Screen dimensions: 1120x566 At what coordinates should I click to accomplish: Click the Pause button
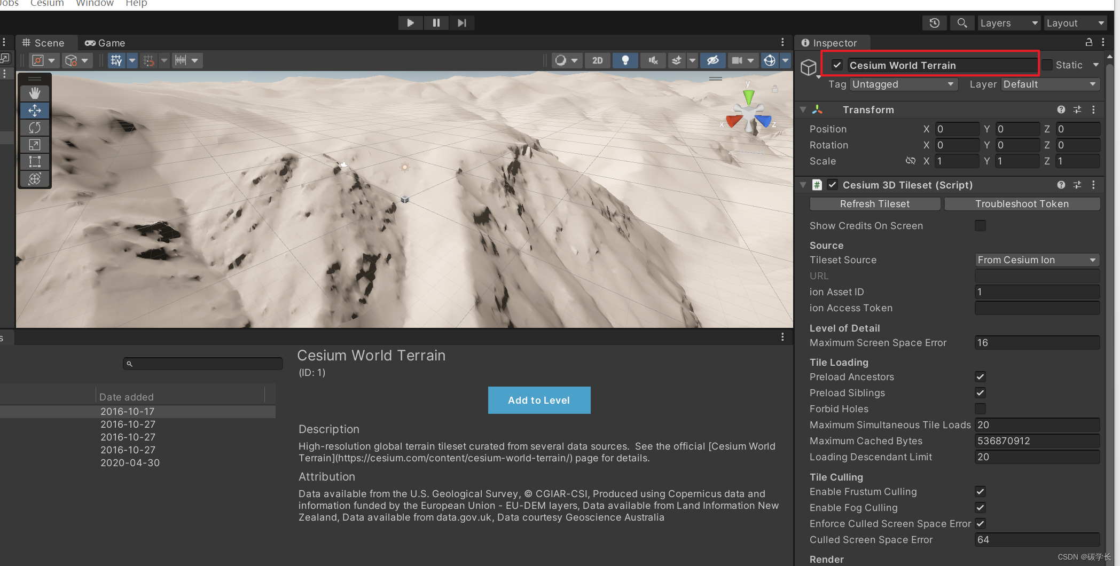436,23
